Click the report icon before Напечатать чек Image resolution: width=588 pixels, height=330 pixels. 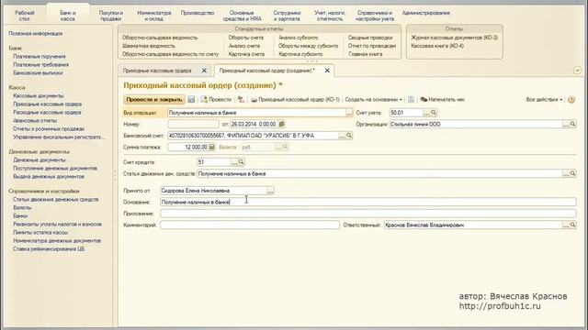pos(411,100)
